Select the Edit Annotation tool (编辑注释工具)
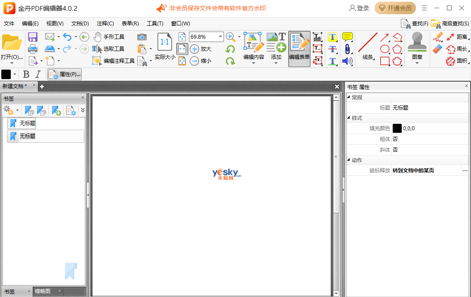The image size is (471, 297). 113,61
